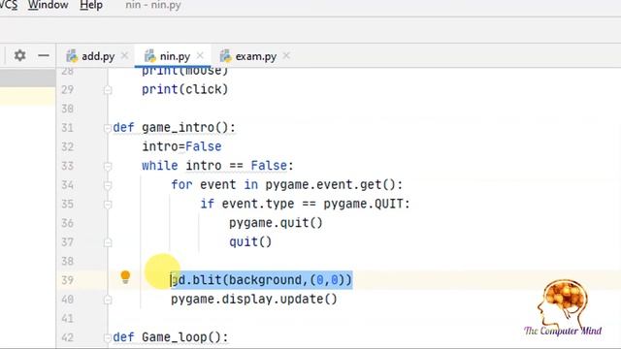Screen dimensions: 621x349
Task: Click line number 39 in the gutter
Action: (x=67, y=280)
